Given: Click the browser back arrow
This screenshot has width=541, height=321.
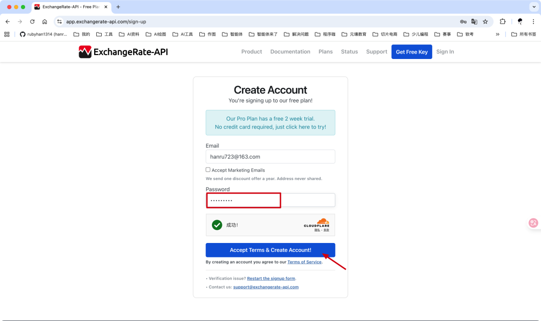Looking at the screenshot, I should click(x=8, y=21).
